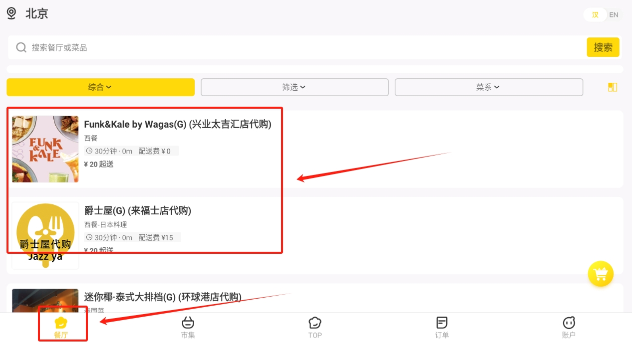This screenshot has width=632, height=342.
Task: Select 迷你椰·泰式大排档(G) restaurant title
Action: (163, 297)
